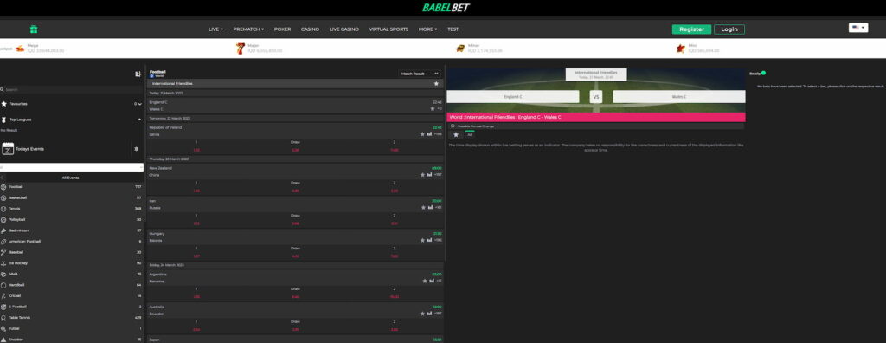The width and height of the screenshot is (886, 343).
Task: Open statistics chart icon for New Zealand match
Action: pyautogui.click(x=429, y=175)
